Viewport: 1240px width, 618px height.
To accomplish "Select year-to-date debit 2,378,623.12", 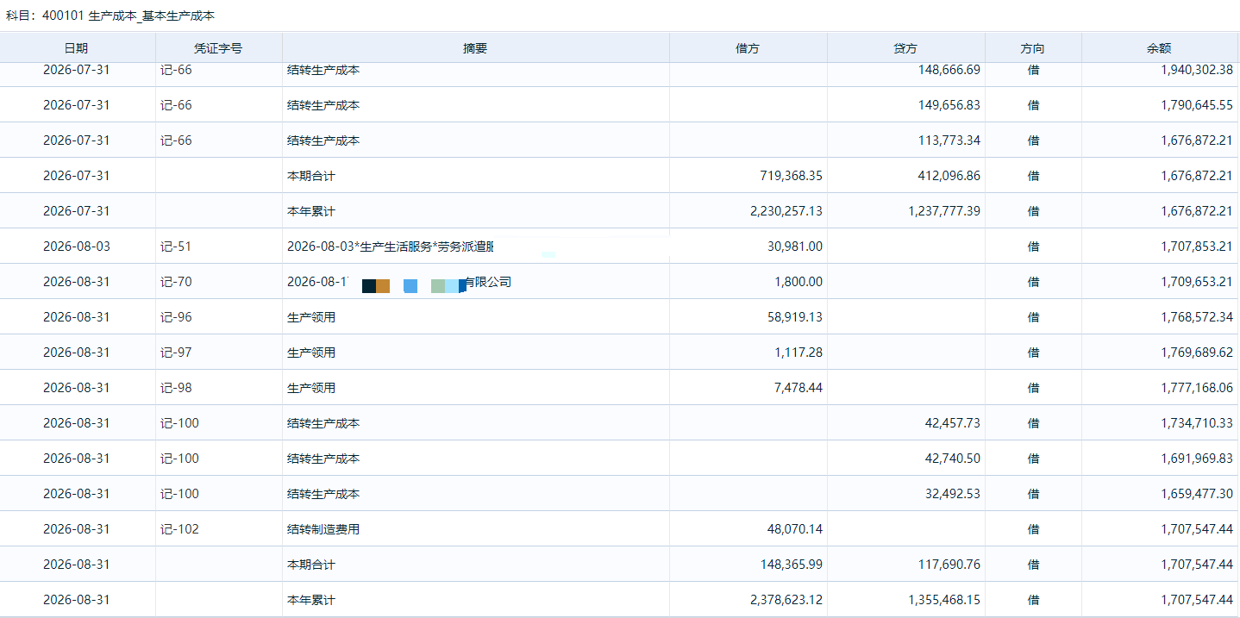I will (786, 600).
